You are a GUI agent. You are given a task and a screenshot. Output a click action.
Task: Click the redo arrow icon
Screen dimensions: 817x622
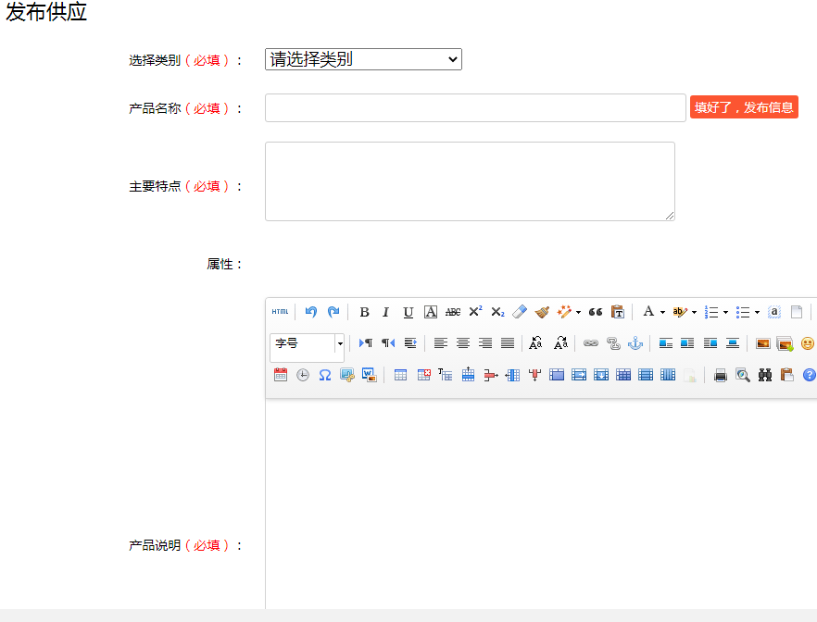click(333, 312)
